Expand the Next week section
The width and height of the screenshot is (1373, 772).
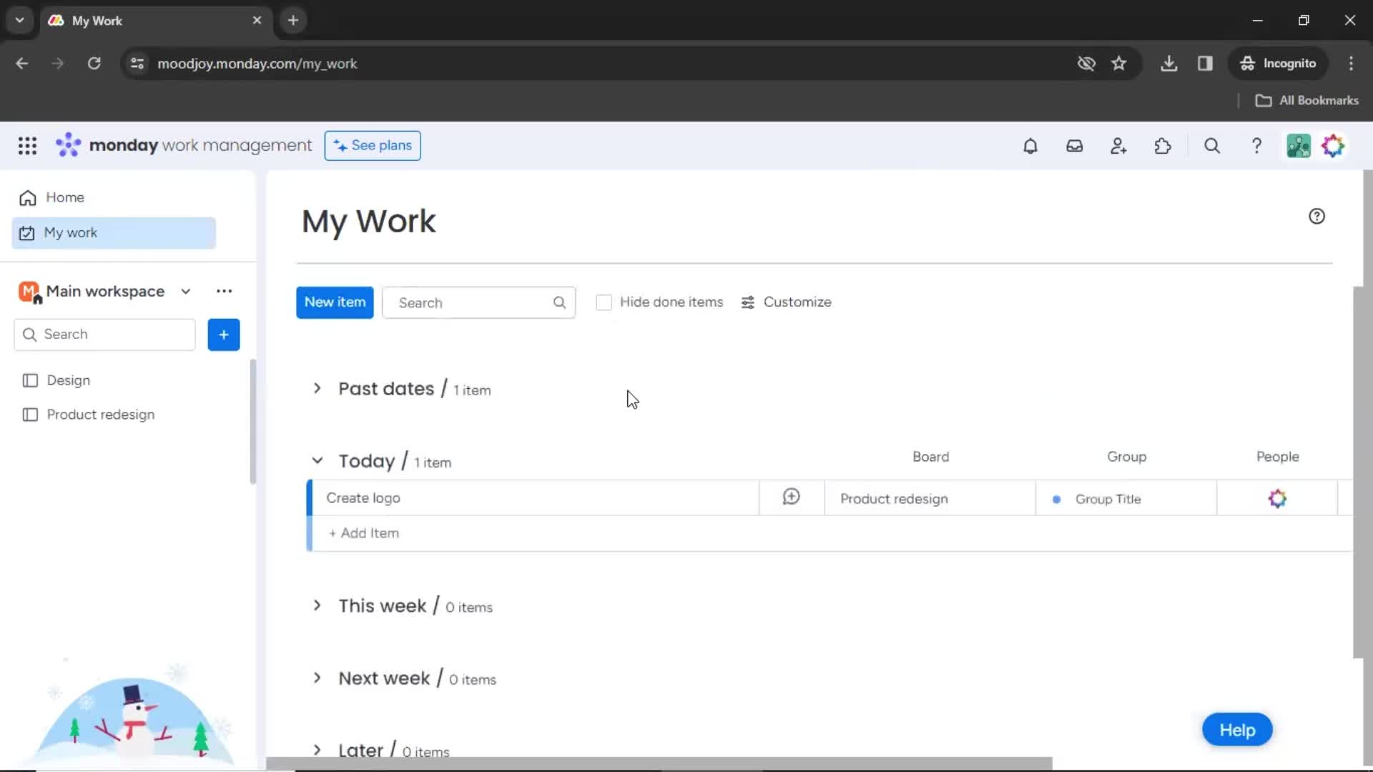tap(317, 678)
